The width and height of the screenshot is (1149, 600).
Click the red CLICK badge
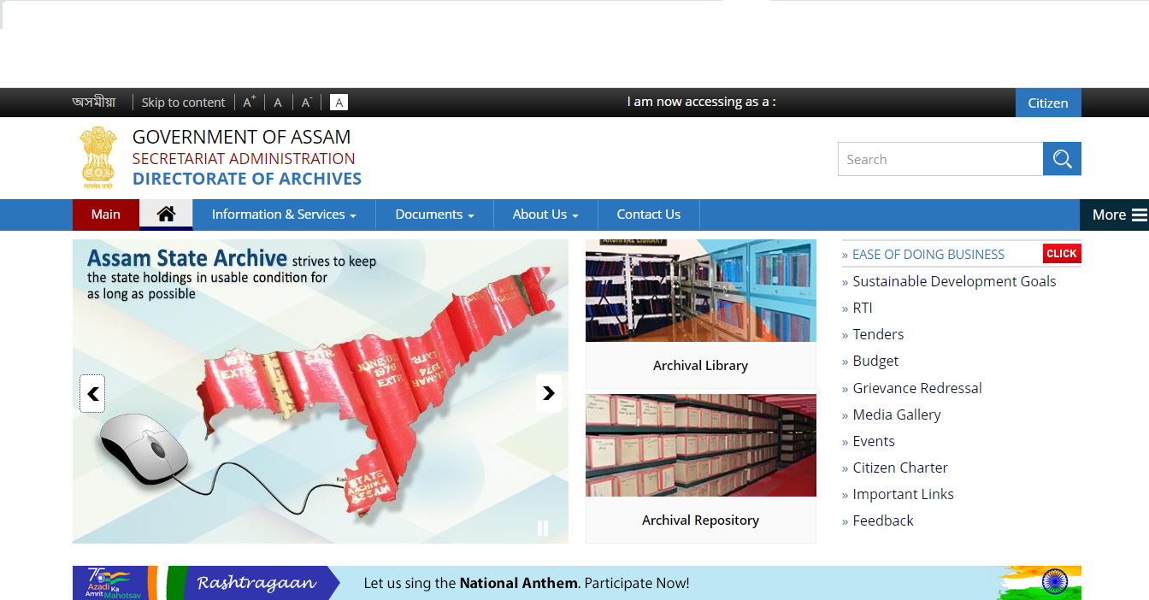pyautogui.click(x=1062, y=253)
